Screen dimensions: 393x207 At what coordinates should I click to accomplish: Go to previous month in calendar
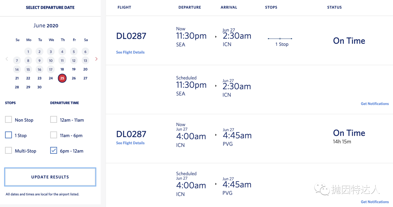click(x=7, y=59)
